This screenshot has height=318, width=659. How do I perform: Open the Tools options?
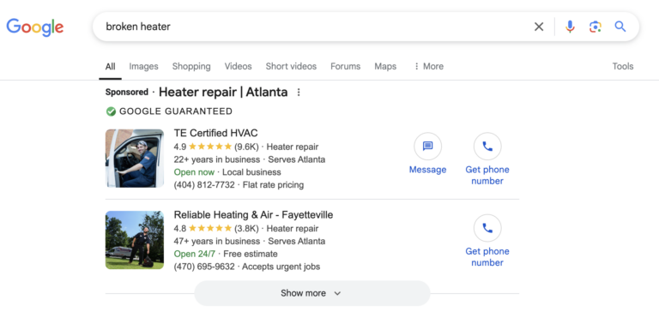(x=622, y=66)
